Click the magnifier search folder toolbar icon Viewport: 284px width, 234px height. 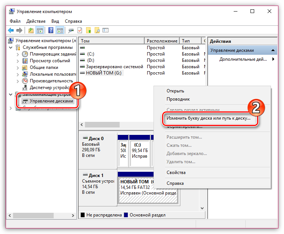tap(97, 31)
